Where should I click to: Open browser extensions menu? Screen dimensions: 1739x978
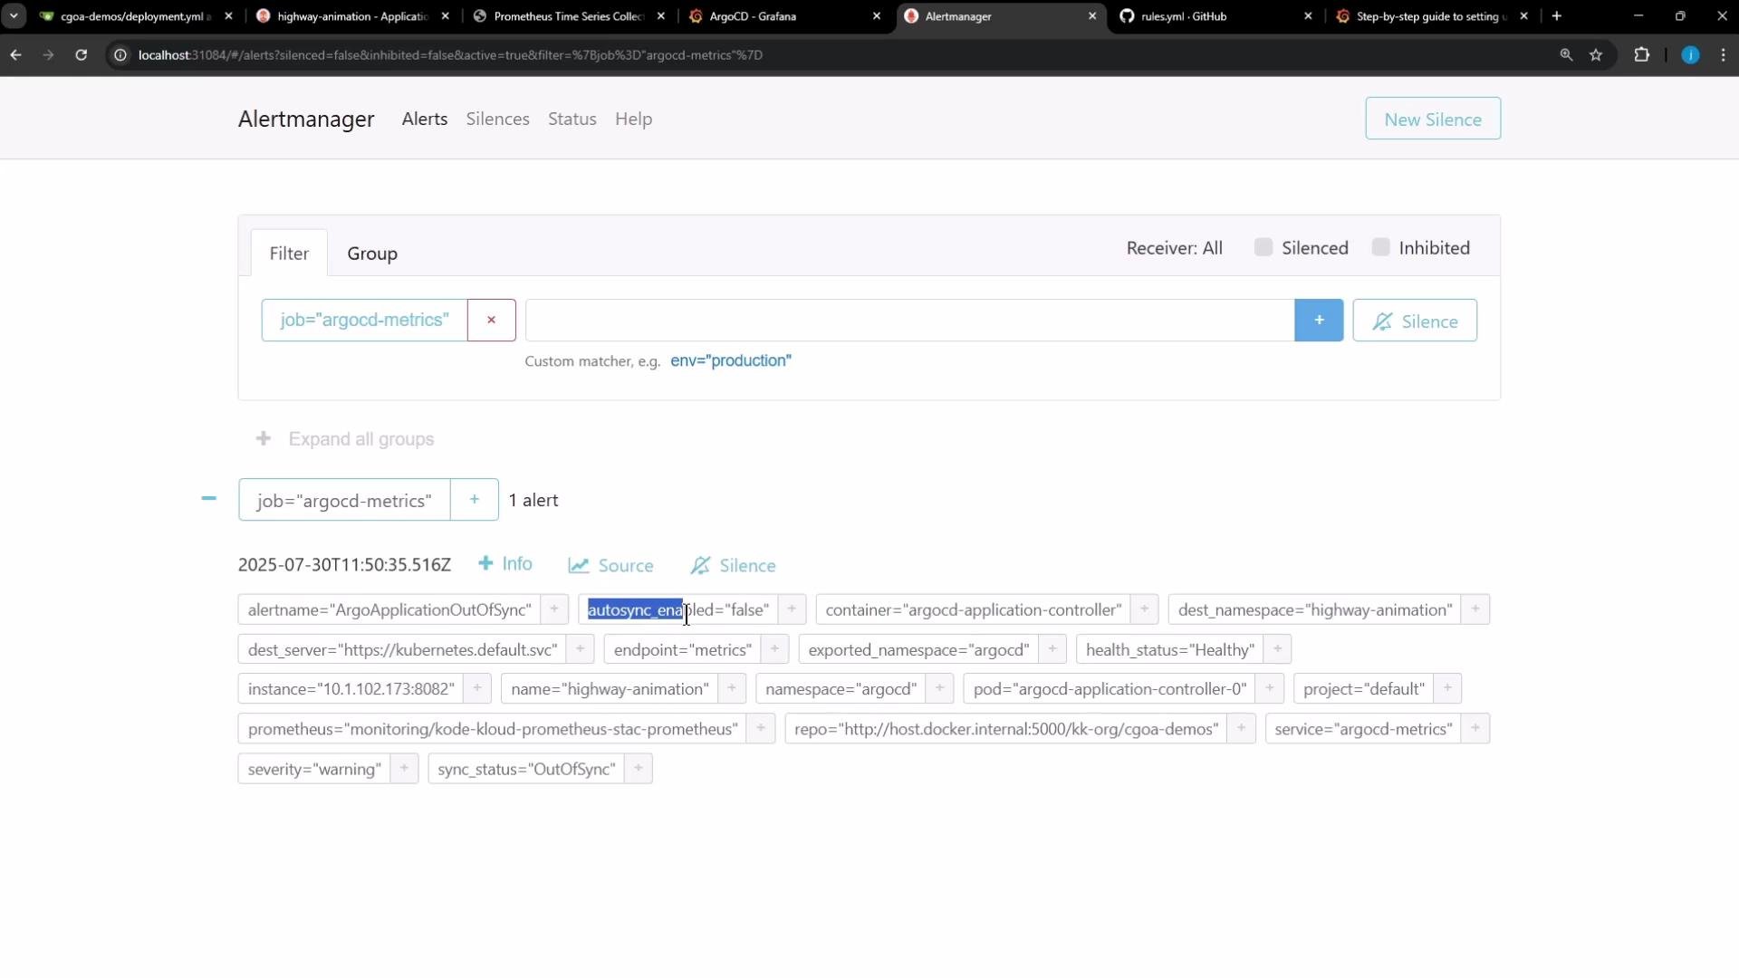(1641, 55)
